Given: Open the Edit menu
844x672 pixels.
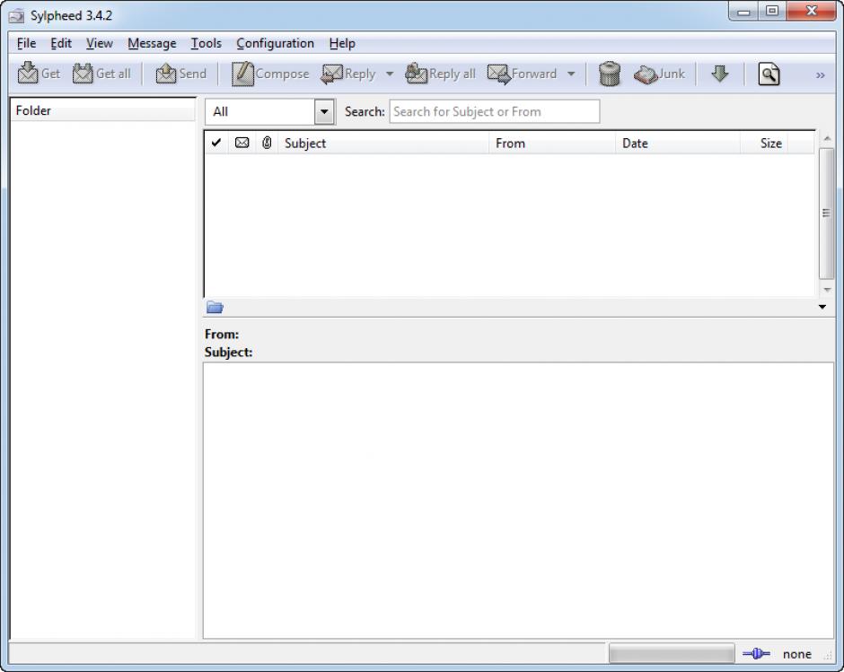Looking at the screenshot, I should pos(61,43).
